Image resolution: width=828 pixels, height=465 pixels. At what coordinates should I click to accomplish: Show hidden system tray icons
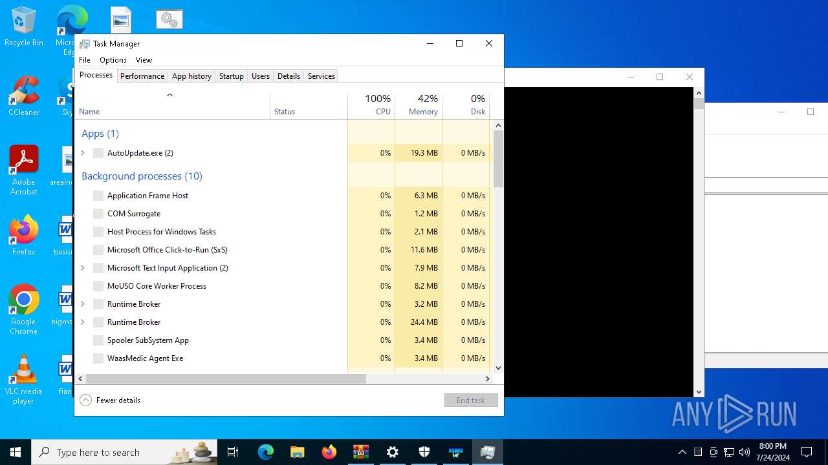pos(682,452)
